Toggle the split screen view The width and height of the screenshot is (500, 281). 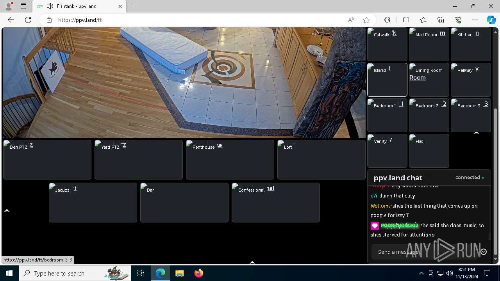406,20
